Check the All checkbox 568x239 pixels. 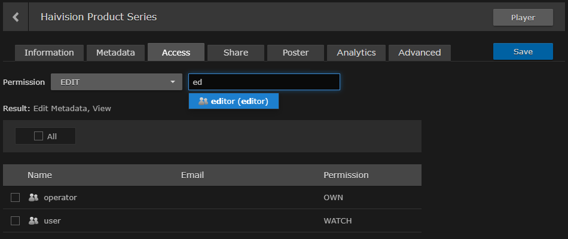pyautogui.click(x=39, y=136)
